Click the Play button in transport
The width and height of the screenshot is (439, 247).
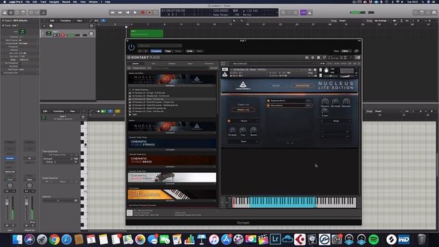coord(135,12)
